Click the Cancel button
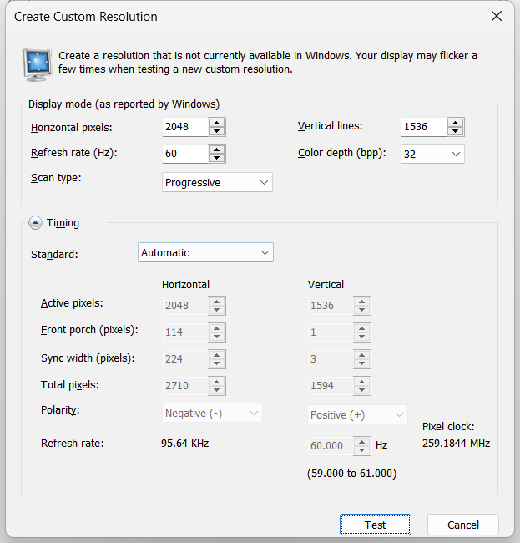 [463, 525]
